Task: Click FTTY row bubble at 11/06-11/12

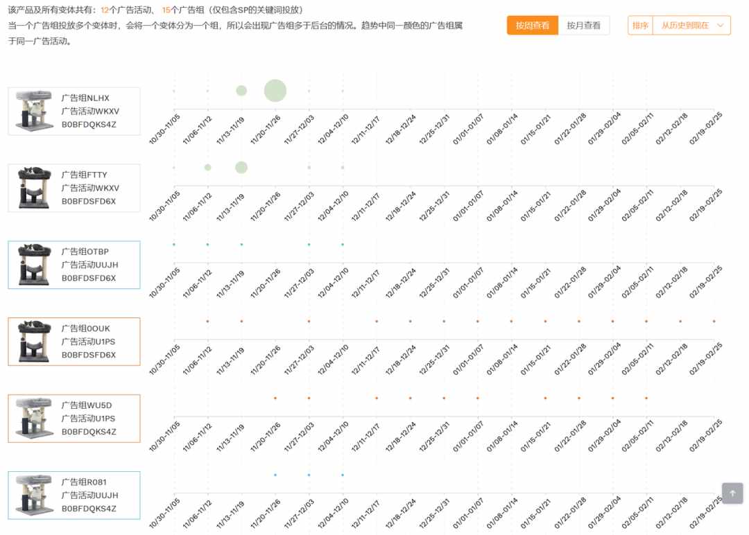Action: pos(208,168)
